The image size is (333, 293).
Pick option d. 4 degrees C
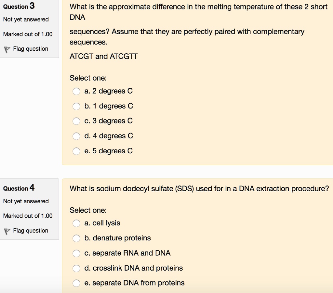(76, 136)
